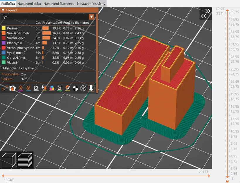The image size is (240, 183).
Task: Click the 26,4% percentage value
Action: (x=57, y=33)
